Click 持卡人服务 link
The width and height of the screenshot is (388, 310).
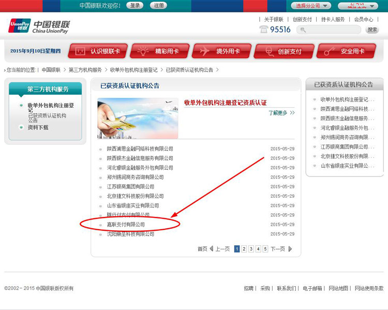point(333,19)
